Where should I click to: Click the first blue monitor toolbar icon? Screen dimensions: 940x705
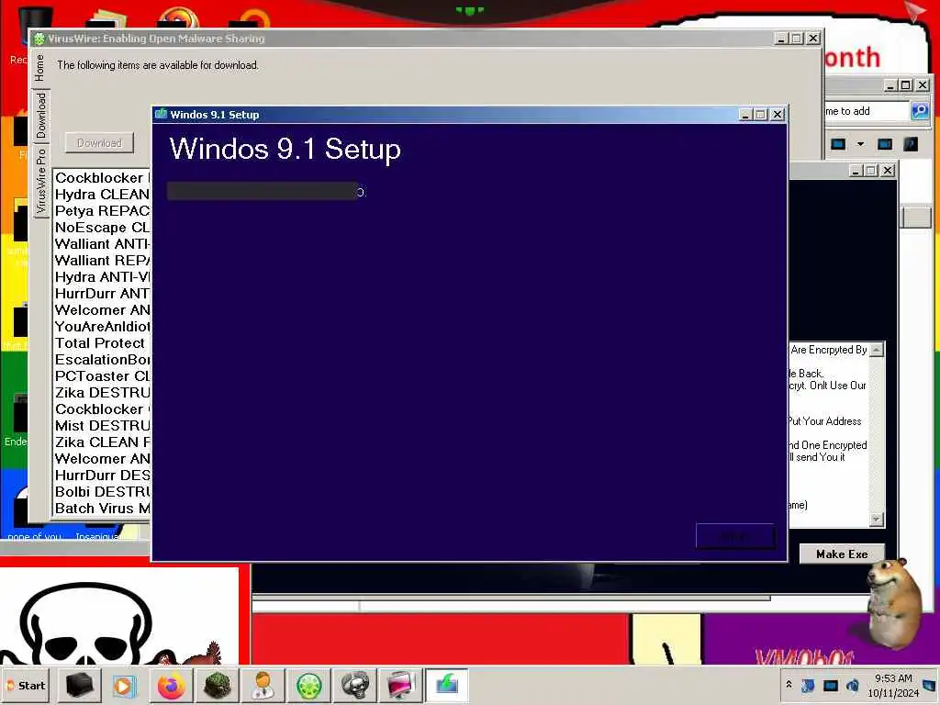(838, 144)
